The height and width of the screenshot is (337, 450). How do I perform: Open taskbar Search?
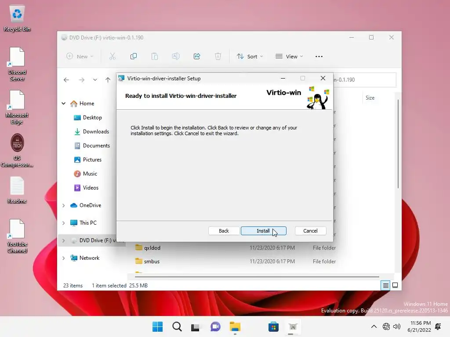pos(177,326)
